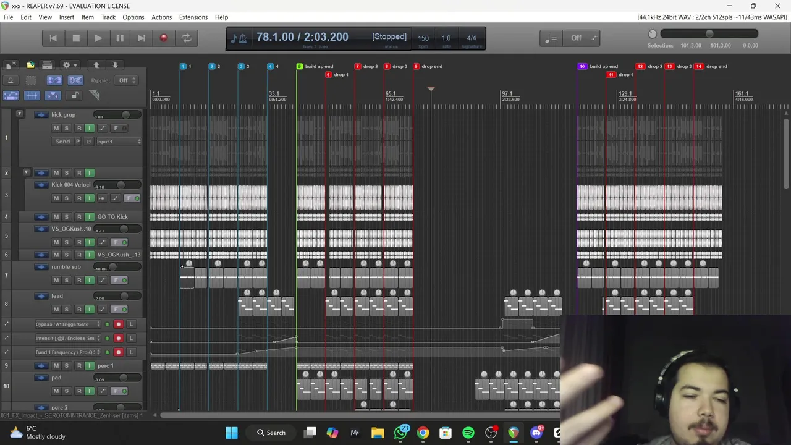
Task: Click the triangular ruler icon in toolbar
Action: (x=95, y=95)
